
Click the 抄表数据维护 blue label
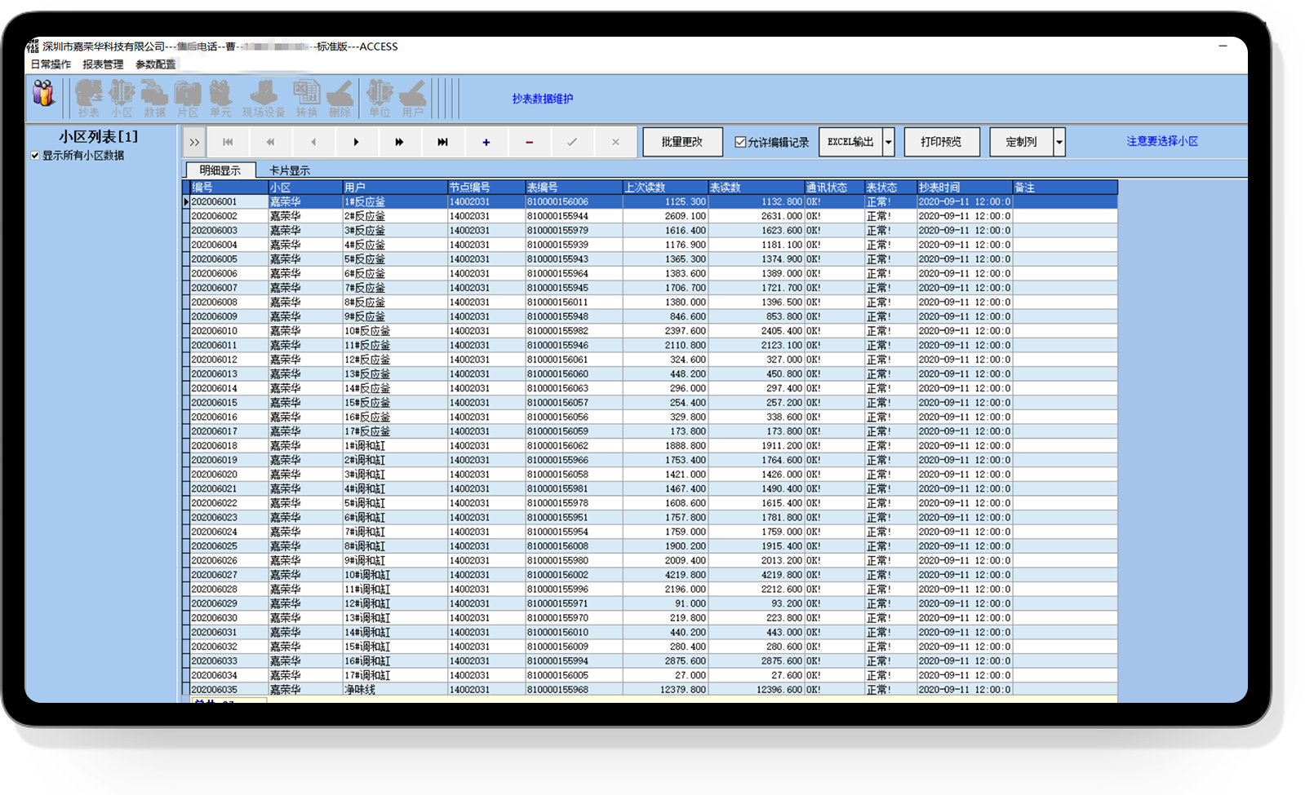543,99
